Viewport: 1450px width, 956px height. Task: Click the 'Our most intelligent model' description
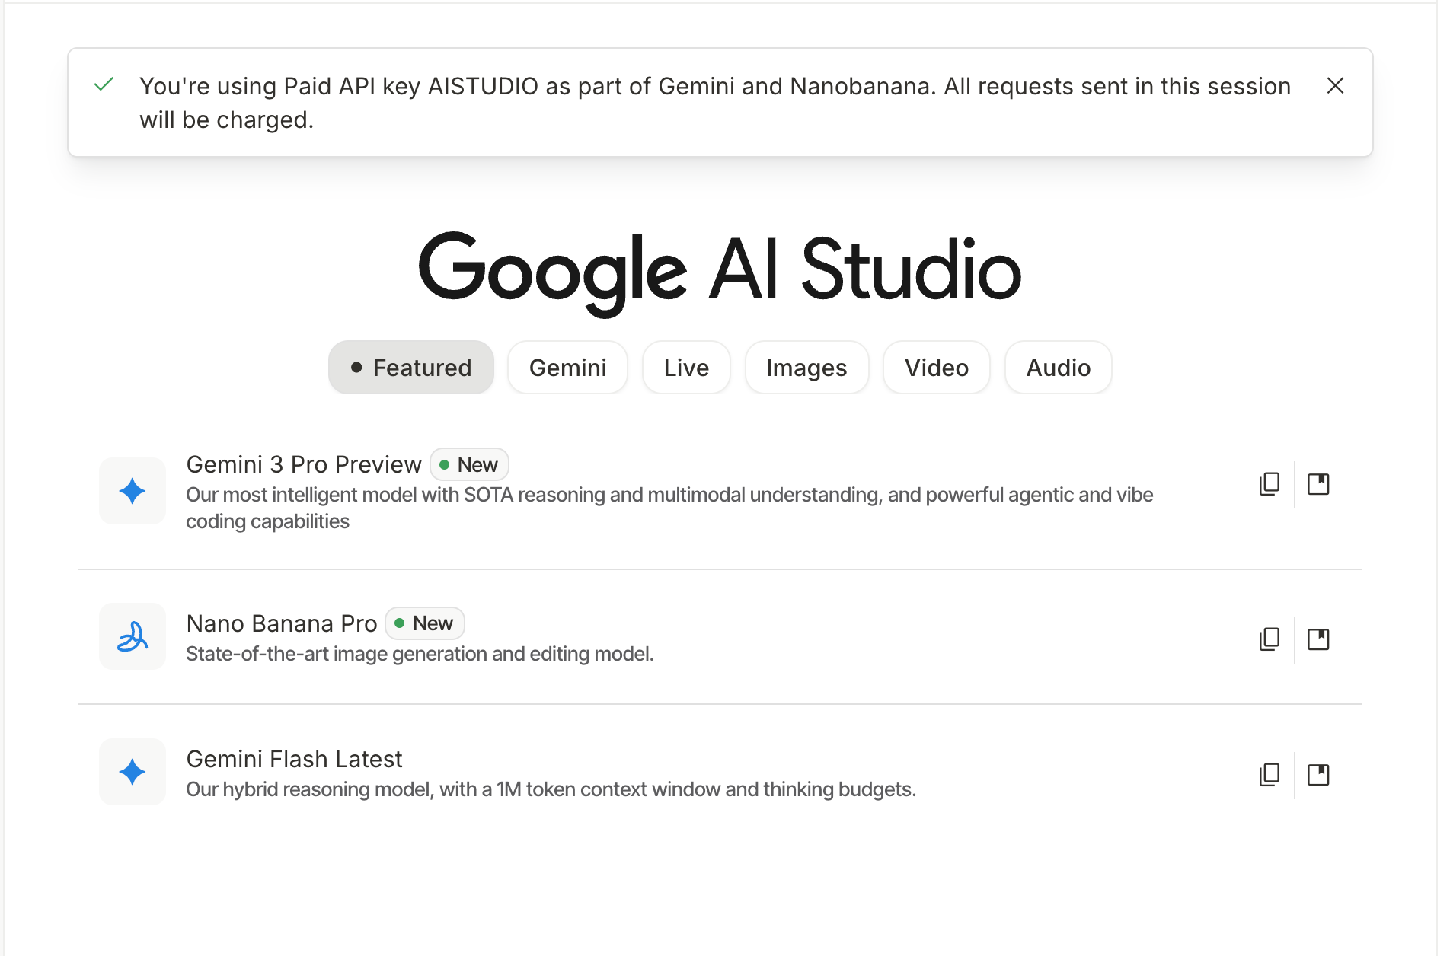669,508
